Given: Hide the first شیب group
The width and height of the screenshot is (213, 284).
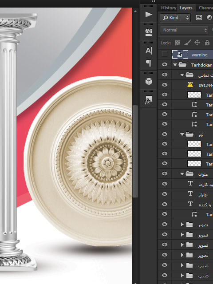Looking at the screenshot, I should coord(165,265).
